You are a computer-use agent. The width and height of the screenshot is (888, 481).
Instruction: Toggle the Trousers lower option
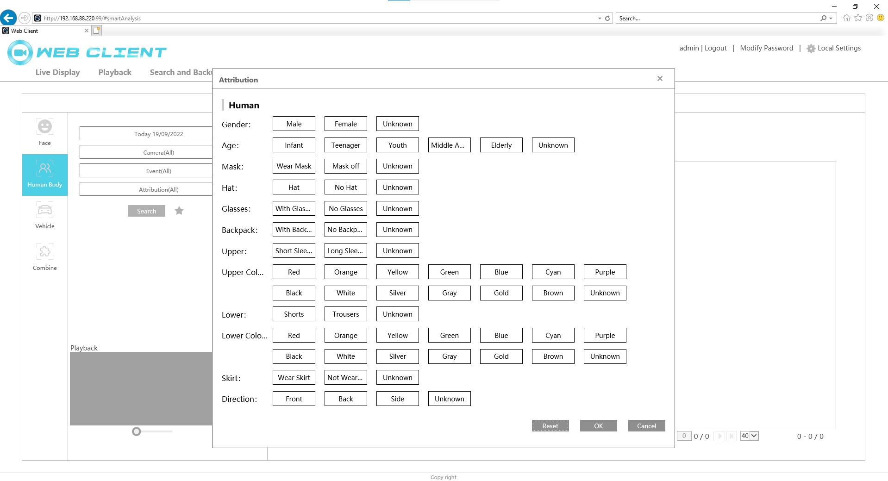tap(345, 314)
